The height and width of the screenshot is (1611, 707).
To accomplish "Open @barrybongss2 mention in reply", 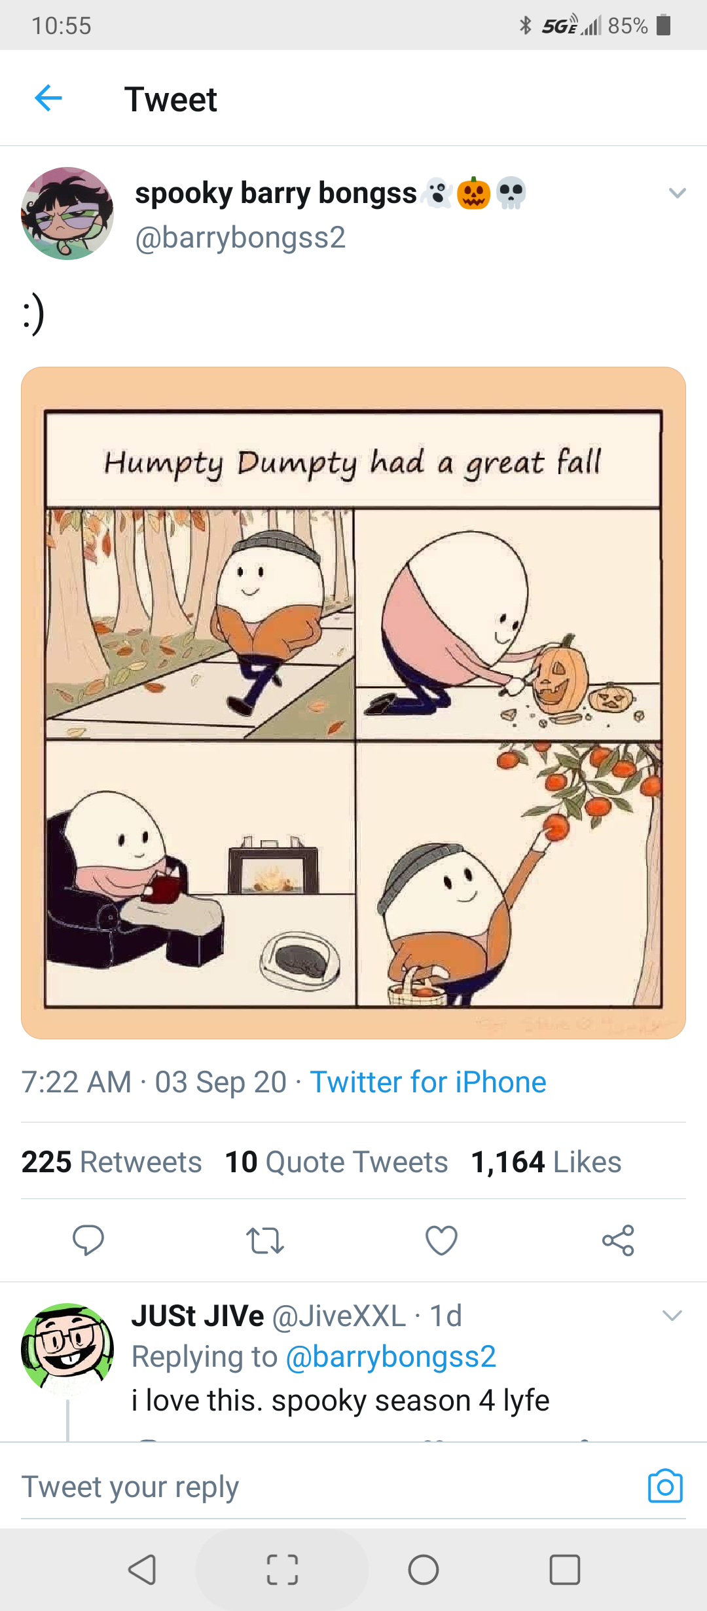I will (x=391, y=1357).
